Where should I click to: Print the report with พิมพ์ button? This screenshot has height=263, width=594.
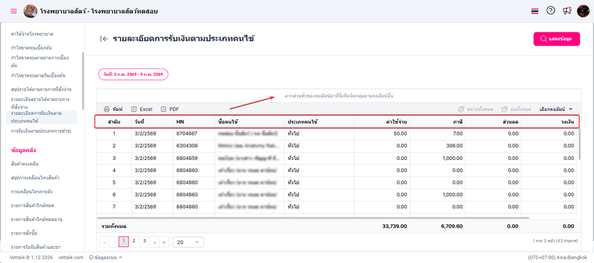pos(113,109)
